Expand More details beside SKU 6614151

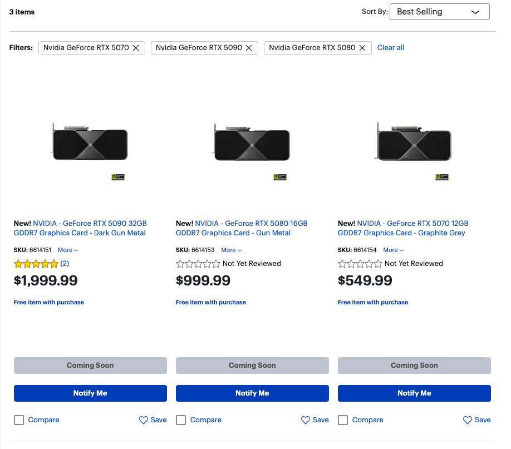(68, 250)
